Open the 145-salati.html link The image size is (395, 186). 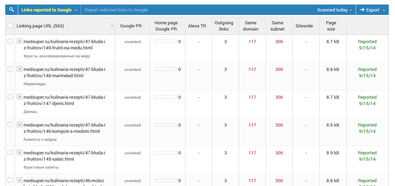click(x=64, y=156)
